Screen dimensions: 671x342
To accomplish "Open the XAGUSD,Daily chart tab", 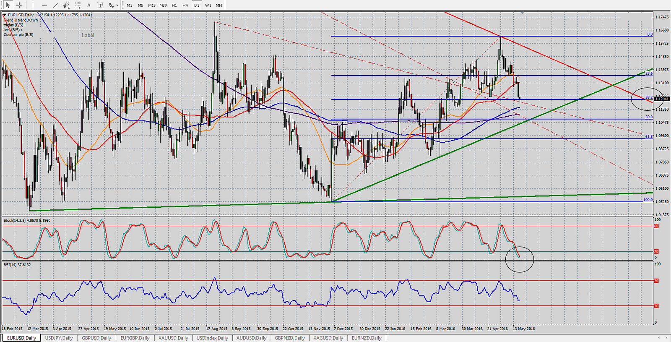I will click(328, 338).
